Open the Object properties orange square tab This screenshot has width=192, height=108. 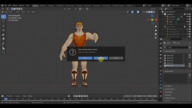(161, 71)
